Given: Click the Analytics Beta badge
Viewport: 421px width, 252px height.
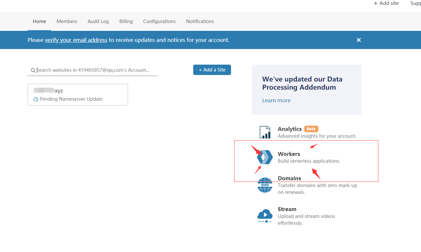Looking at the screenshot, I should pyautogui.click(x=311, y=129).
